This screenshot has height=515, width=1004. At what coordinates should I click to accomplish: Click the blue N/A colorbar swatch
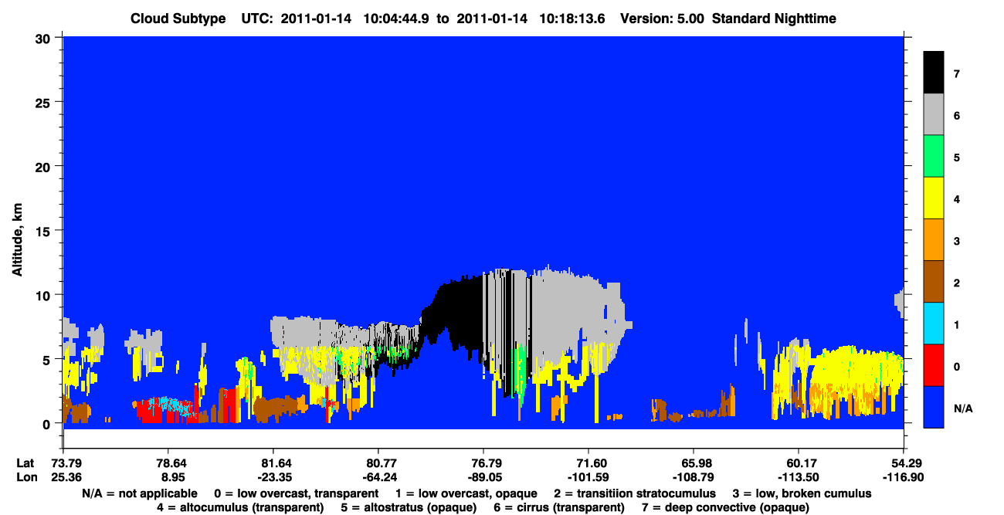click(934, 406)
